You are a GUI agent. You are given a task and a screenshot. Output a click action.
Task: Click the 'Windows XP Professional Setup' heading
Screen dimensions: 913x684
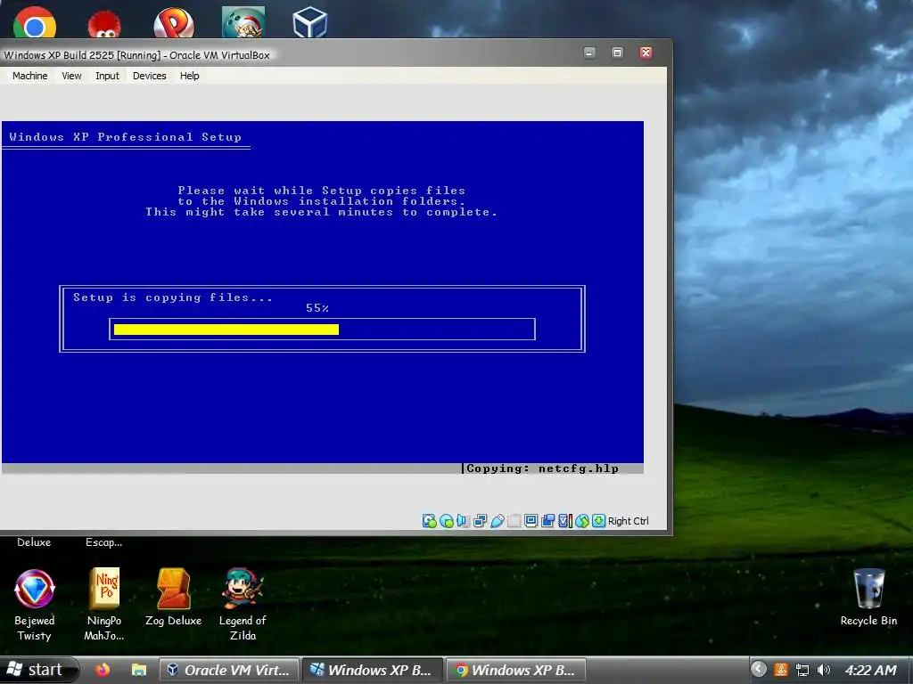click(125, 136)
